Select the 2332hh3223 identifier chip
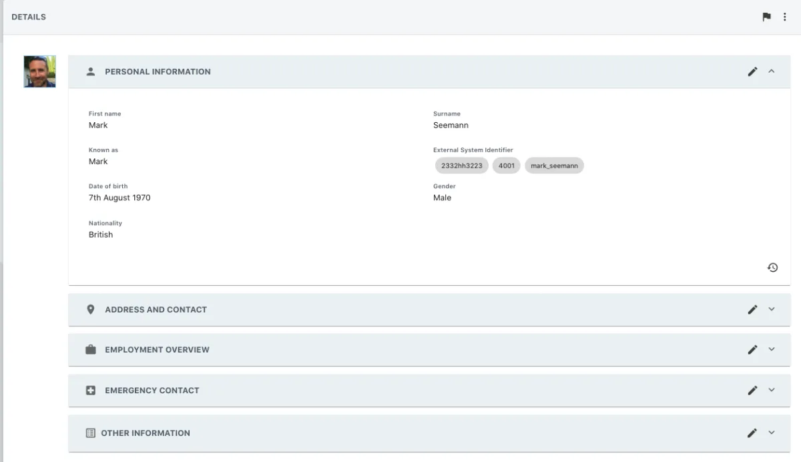Screen dimensions: 801x462 coord(462,166)
